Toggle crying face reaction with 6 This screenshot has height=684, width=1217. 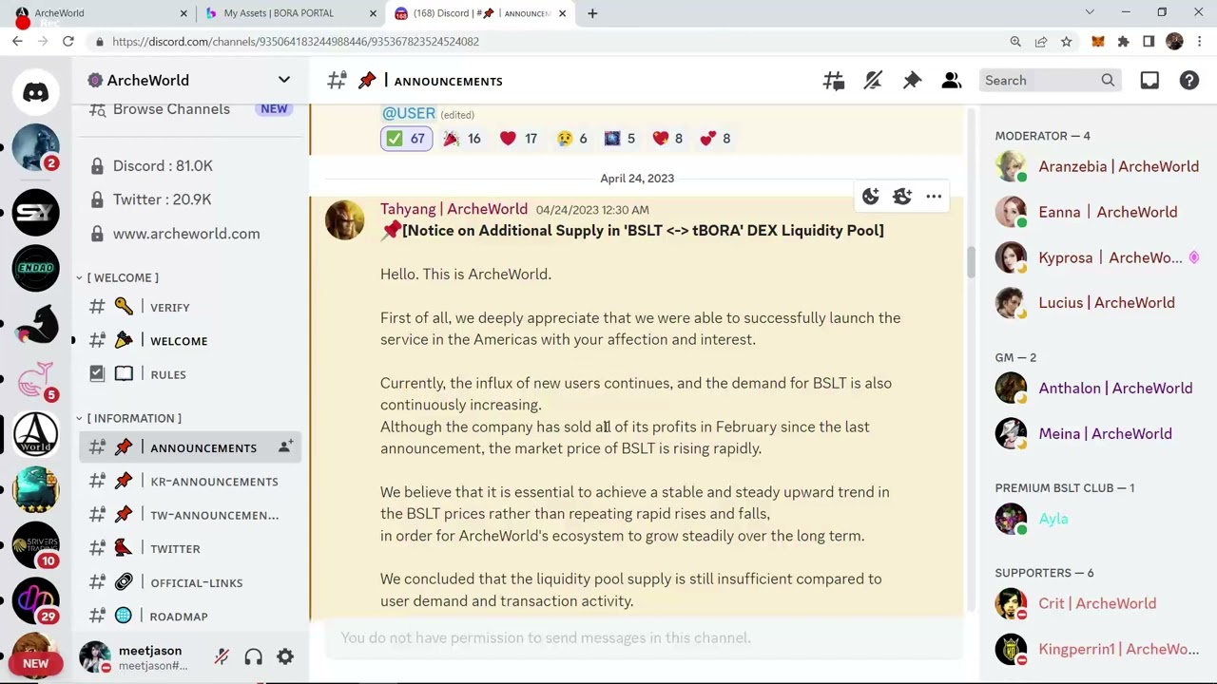(x=572, y=139)
